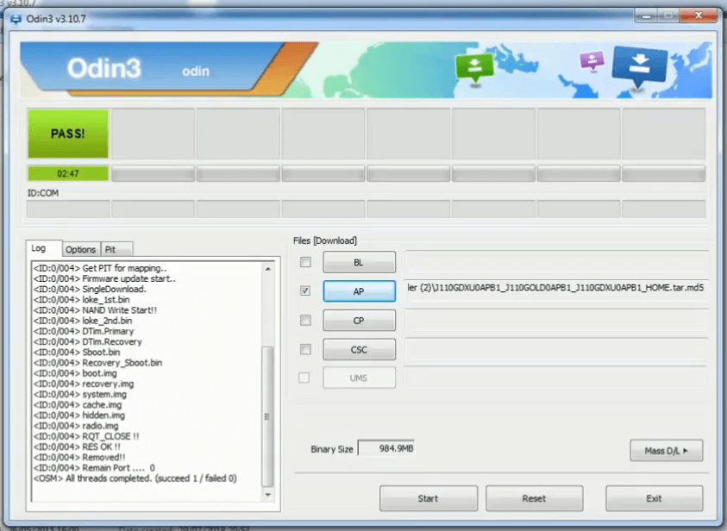The height and width of the screenshot is (531, 727).
Task: Select log line 'Remain Port .... 0'
Action: point(94,468)
